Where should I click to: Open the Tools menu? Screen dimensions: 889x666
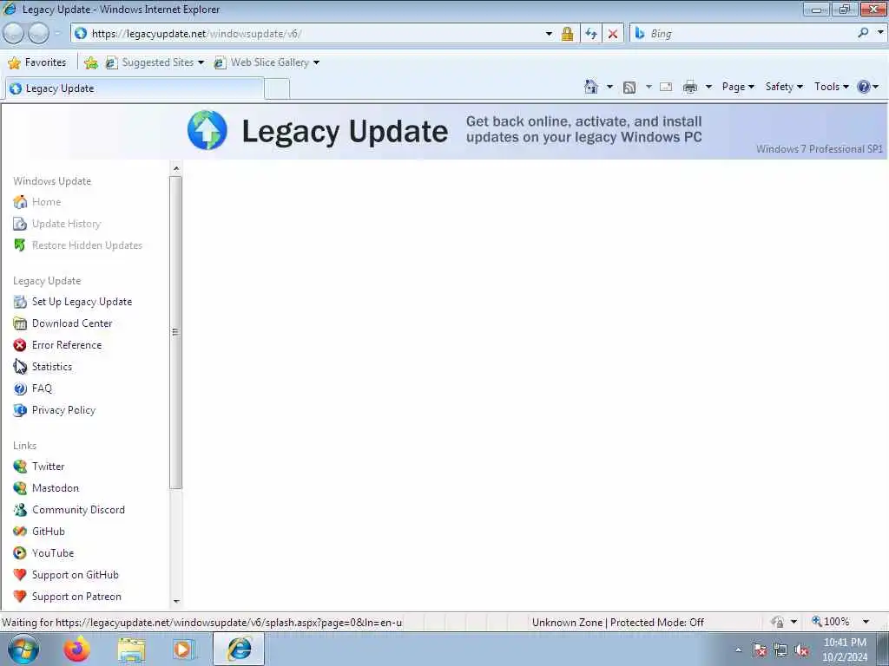(831, 87)
